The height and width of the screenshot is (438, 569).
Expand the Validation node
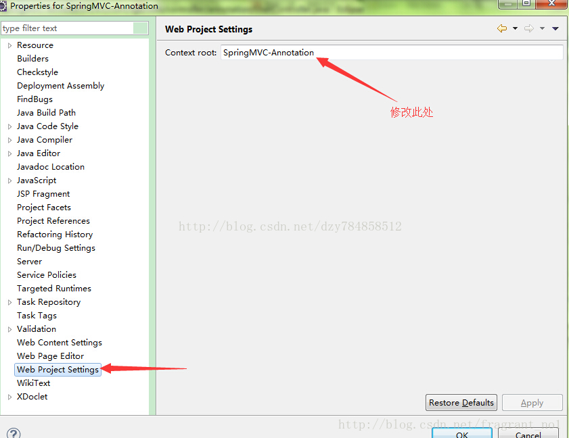pos(9,329)
